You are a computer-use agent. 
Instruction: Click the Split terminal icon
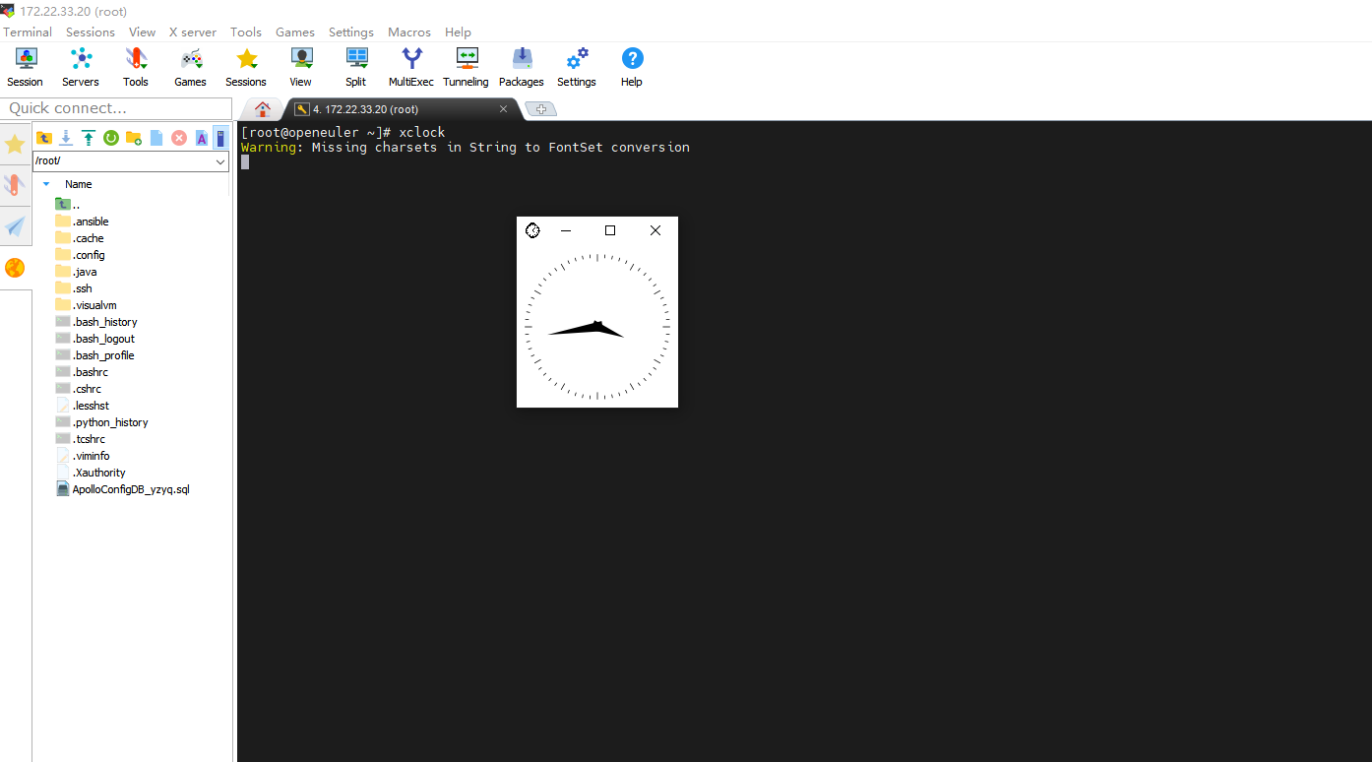355,66
